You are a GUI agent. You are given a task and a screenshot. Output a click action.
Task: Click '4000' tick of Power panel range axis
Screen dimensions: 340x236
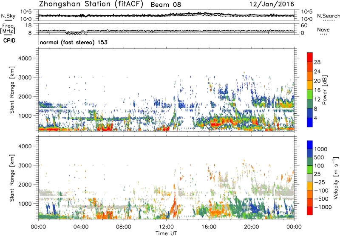click(x=25, y=58)
